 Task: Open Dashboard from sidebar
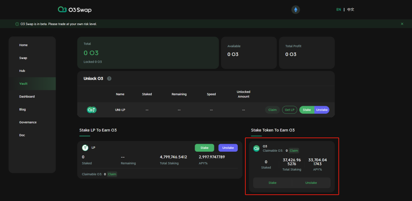(27, 97)
